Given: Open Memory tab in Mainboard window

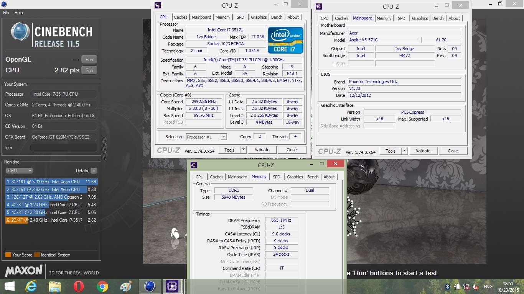Looking at the screenshot, I should point(384,18).
